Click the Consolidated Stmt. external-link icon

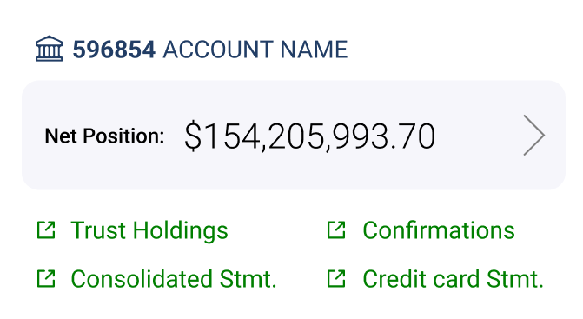coord(46,279)
